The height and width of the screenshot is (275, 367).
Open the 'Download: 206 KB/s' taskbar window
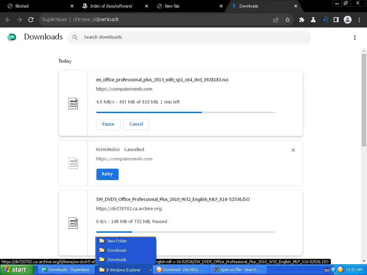181,270
